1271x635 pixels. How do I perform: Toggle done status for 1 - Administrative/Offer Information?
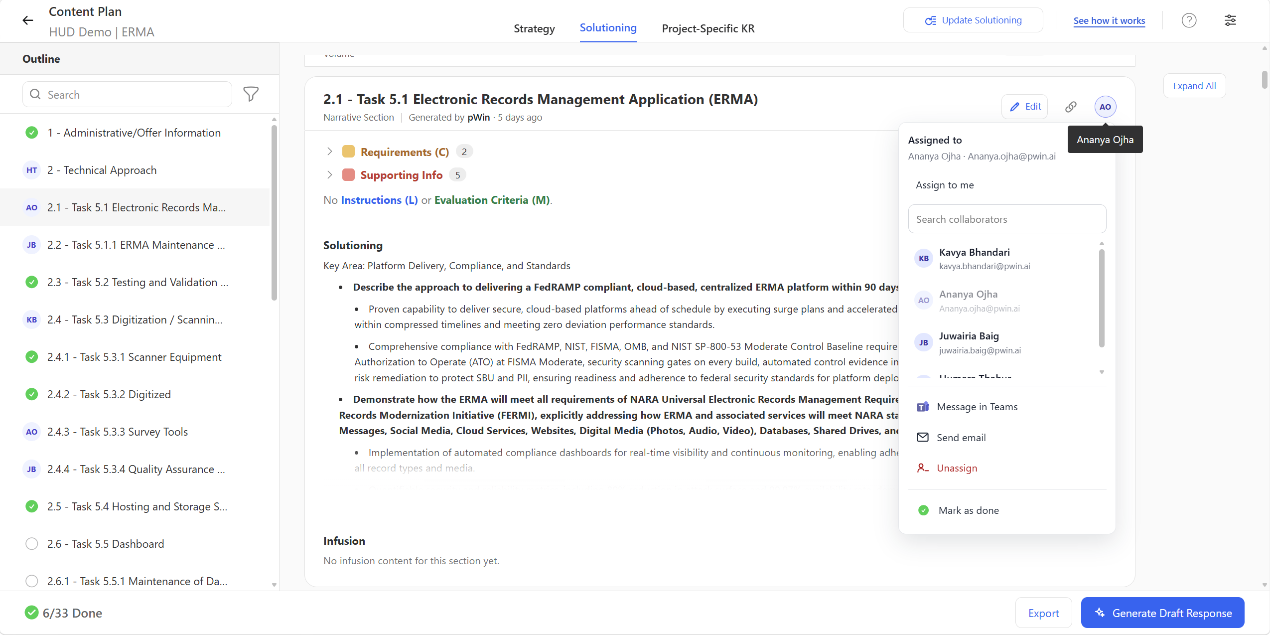tap(31, 133)
